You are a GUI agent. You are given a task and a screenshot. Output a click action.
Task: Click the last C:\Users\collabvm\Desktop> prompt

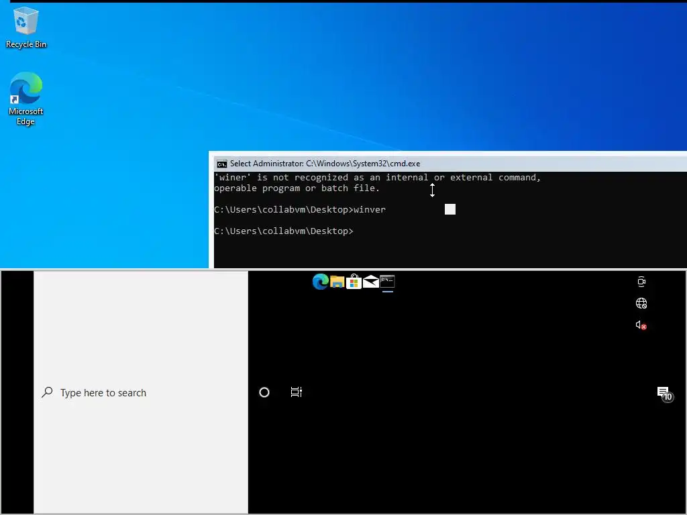284,231
